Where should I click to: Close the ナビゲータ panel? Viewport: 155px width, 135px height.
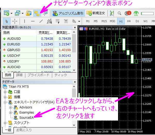tap(75, 82)
